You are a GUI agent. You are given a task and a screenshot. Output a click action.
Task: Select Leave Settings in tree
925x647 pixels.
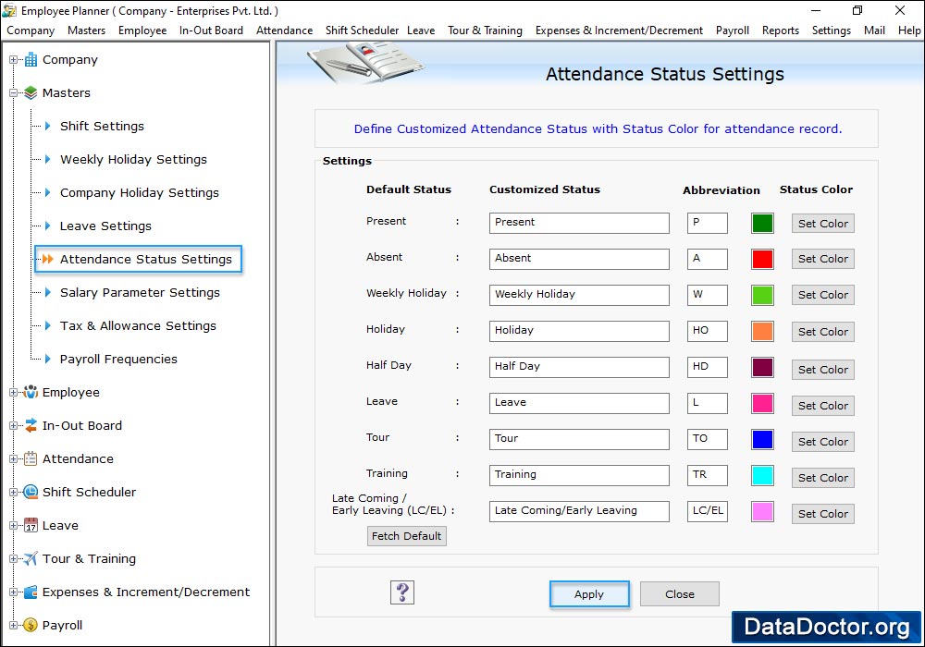pyautogui.click(x=105, y=226)
